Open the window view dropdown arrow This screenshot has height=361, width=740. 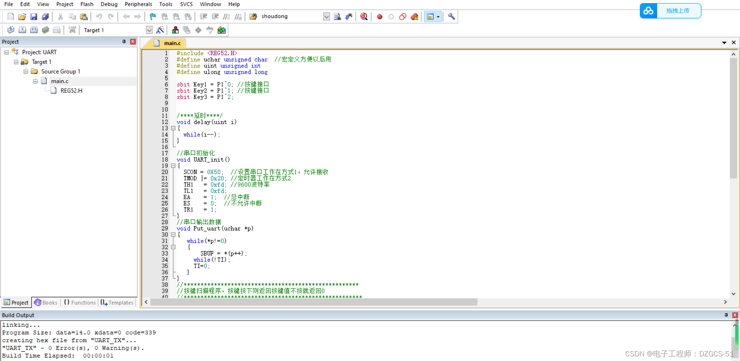pyautogui.click(x=438, y=17)
